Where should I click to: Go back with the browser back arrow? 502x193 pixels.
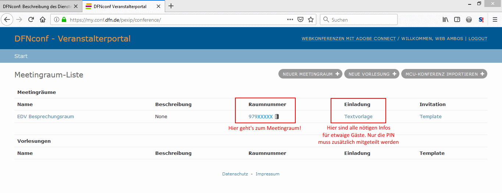click(7, 19)
